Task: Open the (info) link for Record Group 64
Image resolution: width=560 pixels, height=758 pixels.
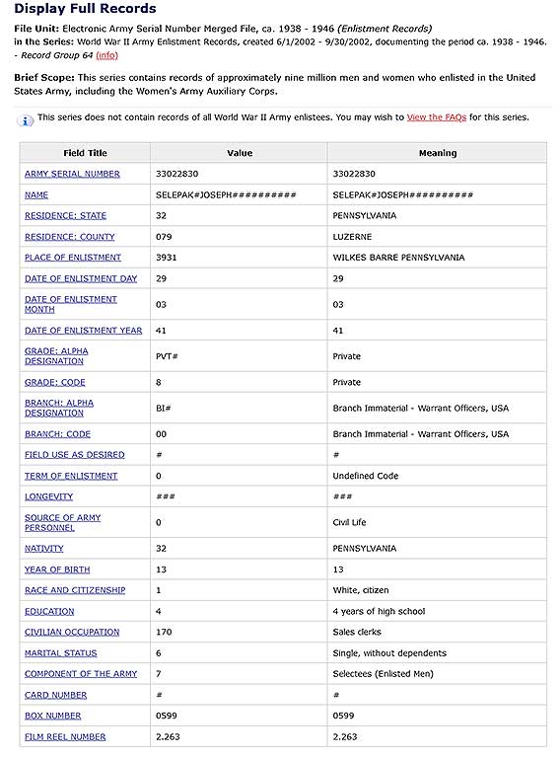Action: (106, 55)
